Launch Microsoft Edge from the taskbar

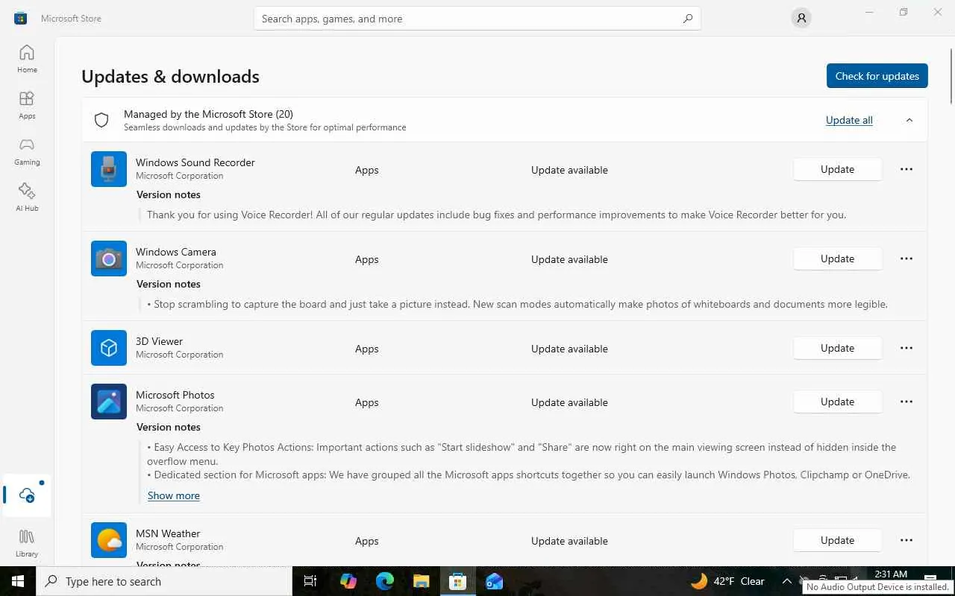pyautogui.click(x=384, y=581)
